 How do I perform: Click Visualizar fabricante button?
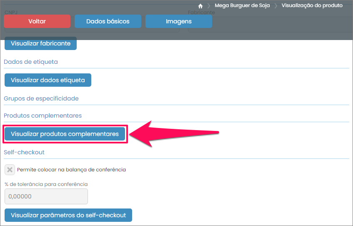point(40,43)
